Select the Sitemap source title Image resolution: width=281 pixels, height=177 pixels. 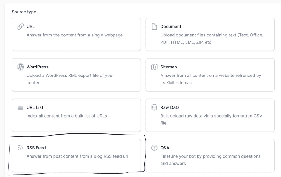[168, 67]
